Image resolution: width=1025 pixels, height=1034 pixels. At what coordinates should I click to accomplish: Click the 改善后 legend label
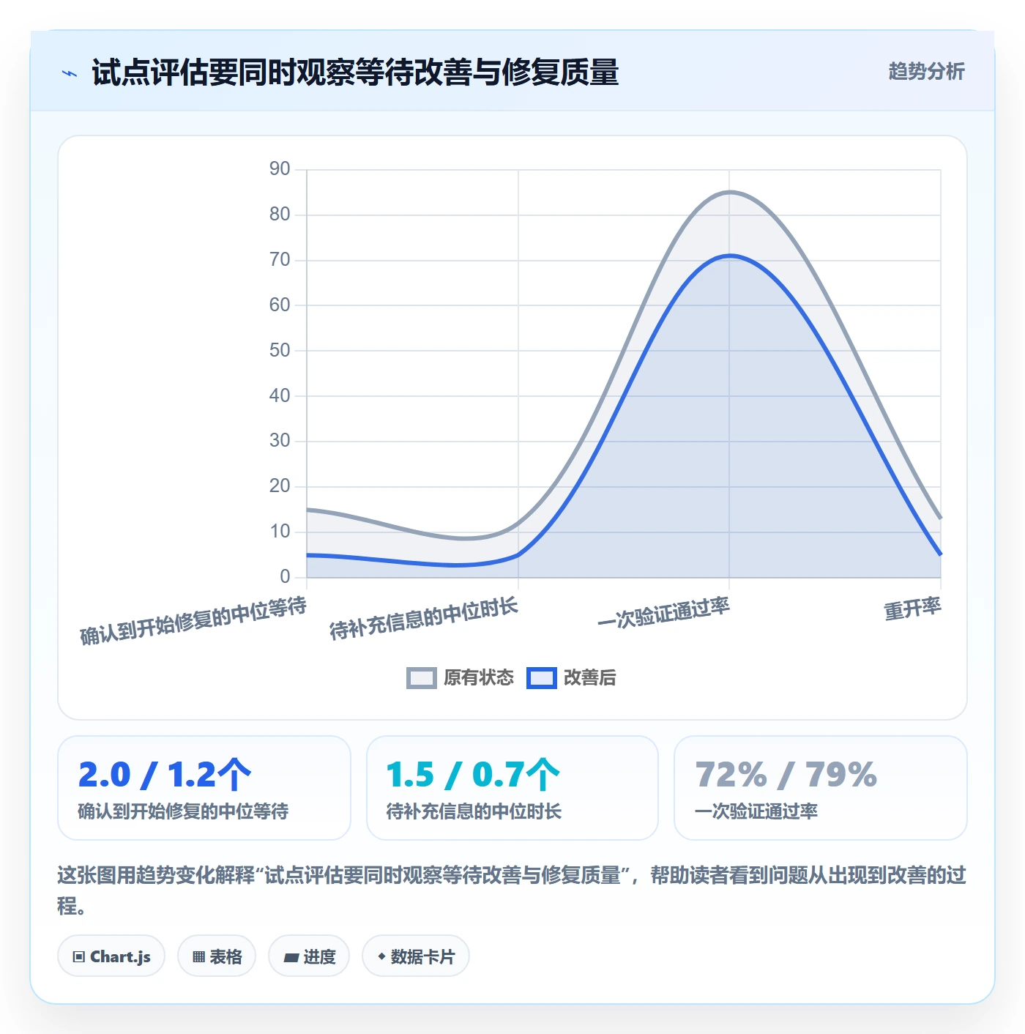point(589,678)
